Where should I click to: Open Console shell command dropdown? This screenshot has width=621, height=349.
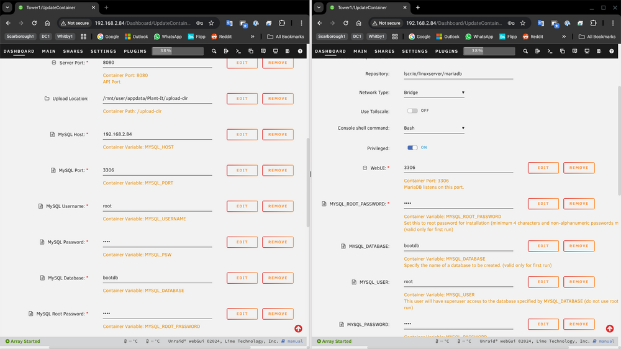[x=434, y=129]
